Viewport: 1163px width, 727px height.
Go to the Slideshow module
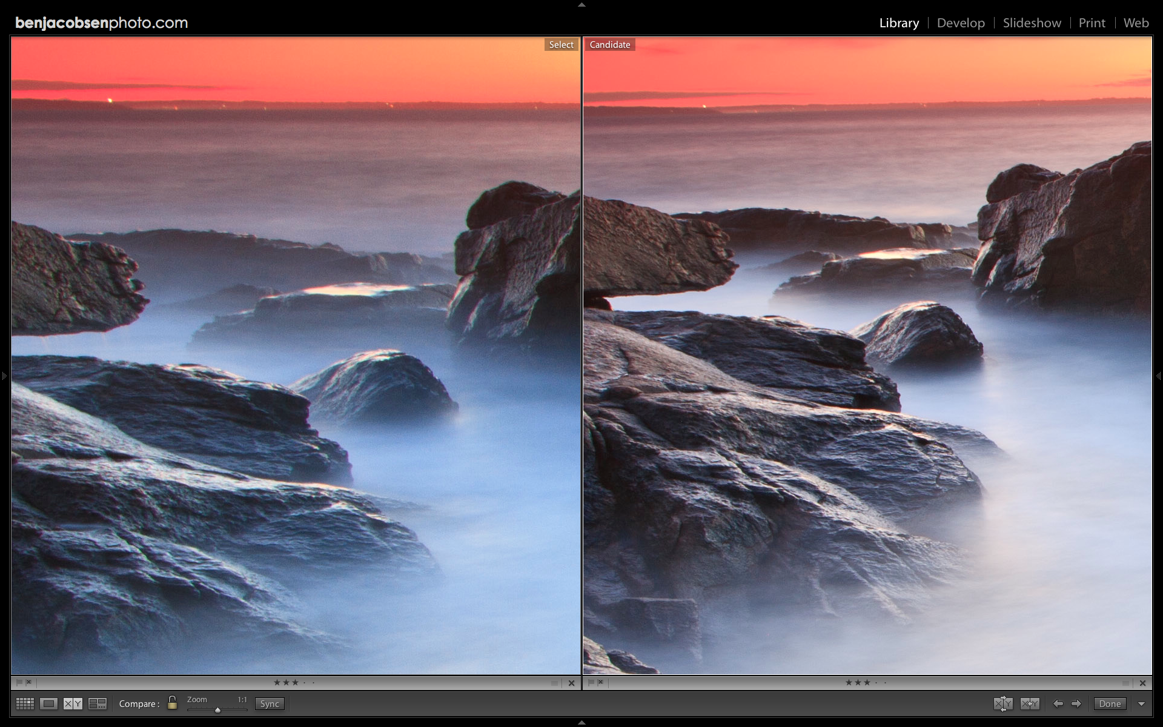[x=1032, y=23]
